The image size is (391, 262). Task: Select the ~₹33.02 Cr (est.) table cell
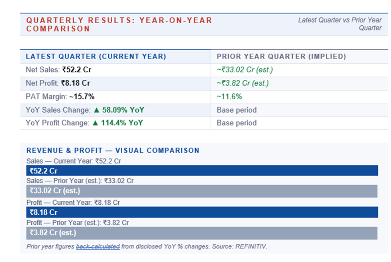tap(245, 70)
